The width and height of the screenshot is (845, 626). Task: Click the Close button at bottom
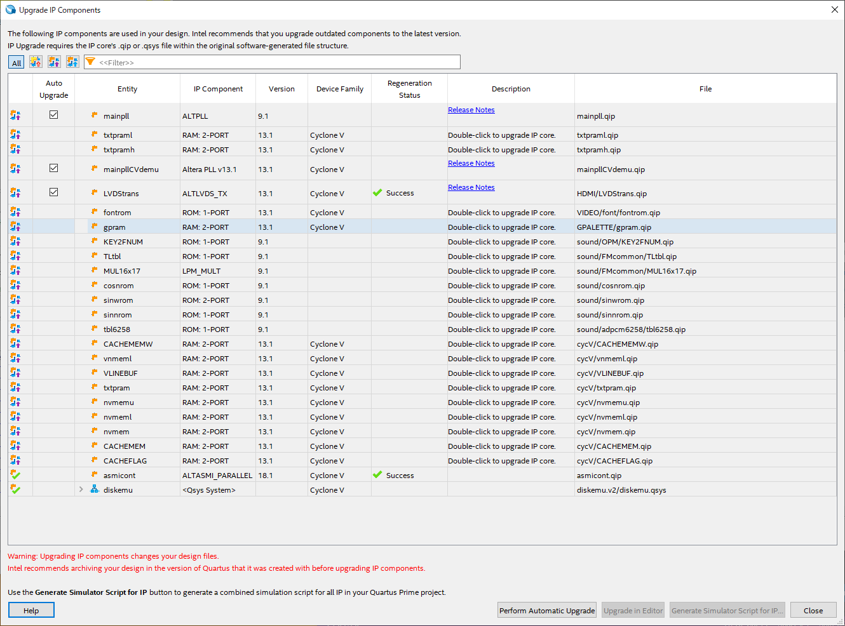813,610
